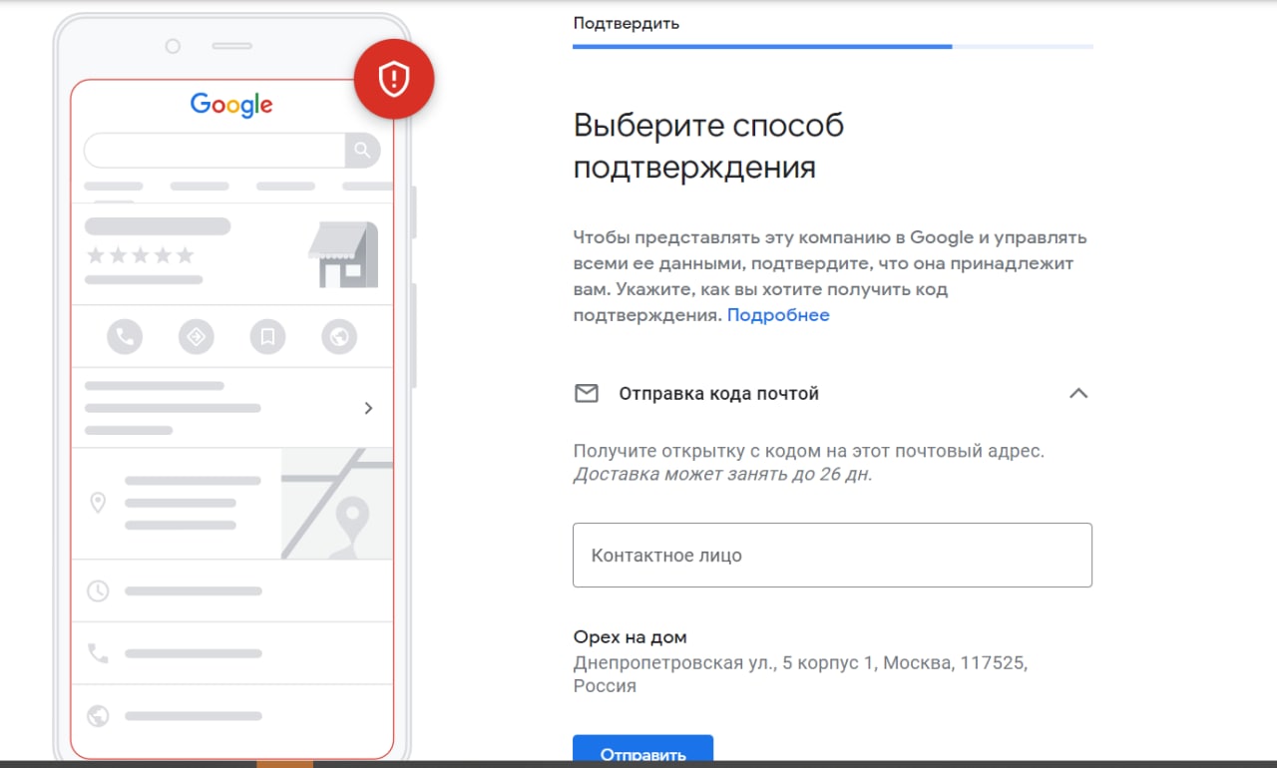Collapse the Отправка кода почтой section chevron

tap(1078, 393)
